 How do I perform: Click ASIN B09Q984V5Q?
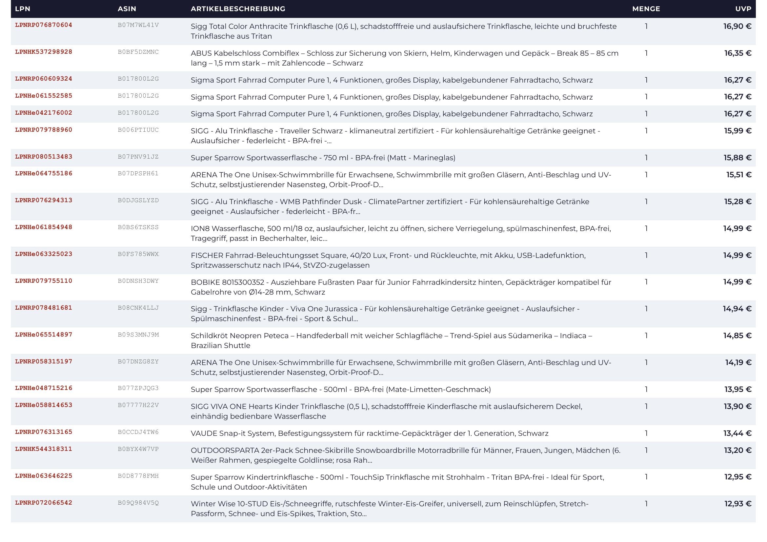[x=138, y=503]
